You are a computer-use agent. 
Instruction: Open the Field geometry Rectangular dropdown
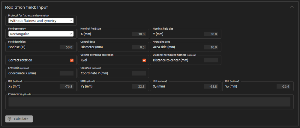41,34
